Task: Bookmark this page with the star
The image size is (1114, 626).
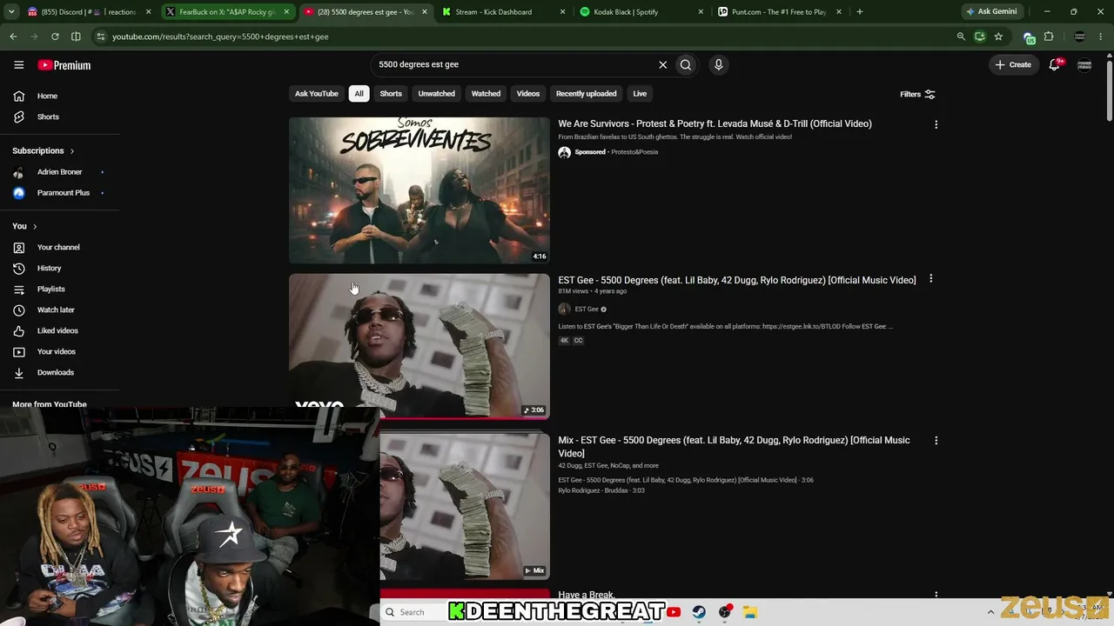Action: (x=998, y=37)
